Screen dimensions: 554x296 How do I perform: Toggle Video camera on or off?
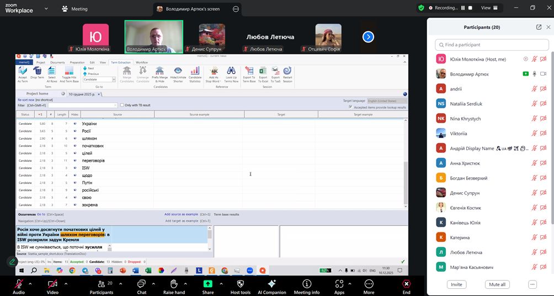coord(52,284)
